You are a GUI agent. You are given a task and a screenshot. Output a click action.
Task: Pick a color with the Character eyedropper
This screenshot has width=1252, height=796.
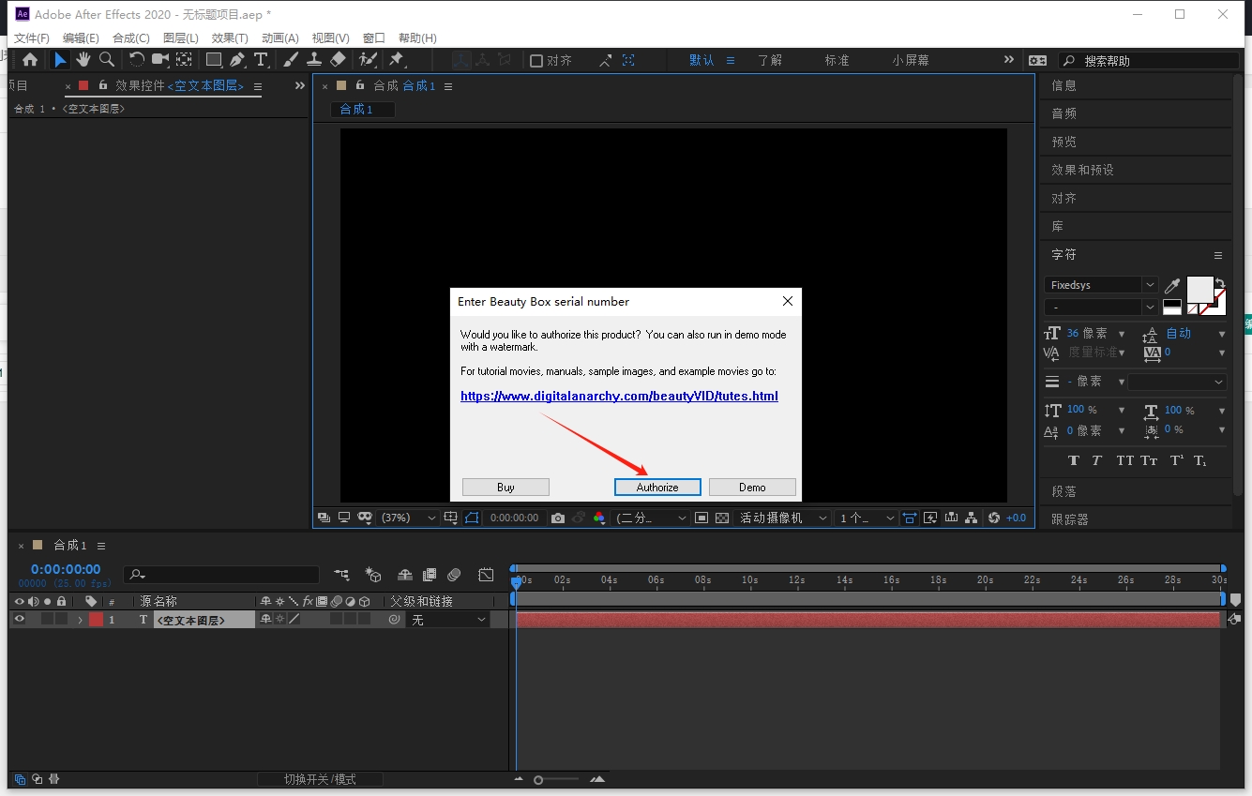[x=1172, y=285]
